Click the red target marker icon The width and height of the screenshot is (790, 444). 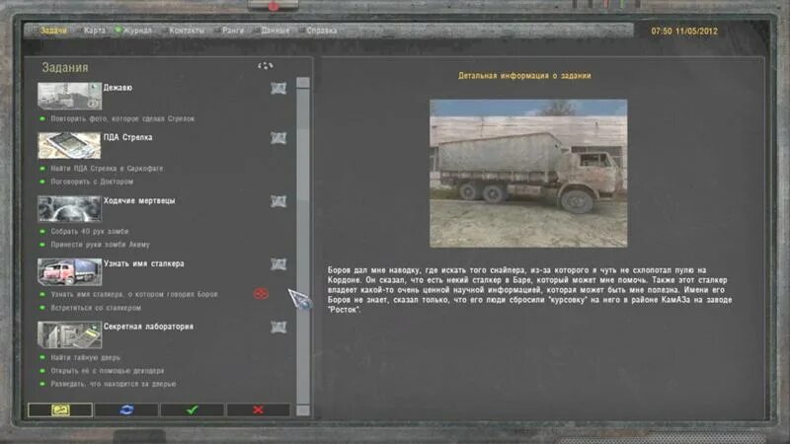(261, 293)
